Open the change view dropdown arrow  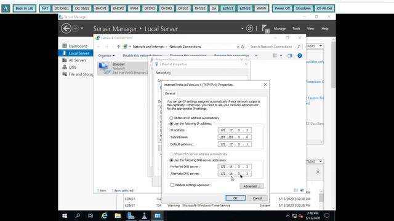pos(281,56)
